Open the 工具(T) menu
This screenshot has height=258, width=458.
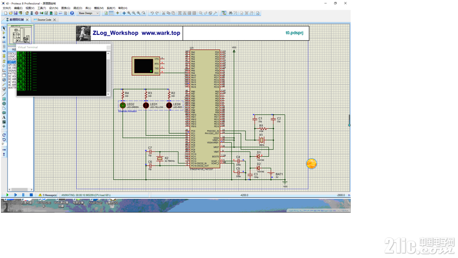[42, 8]
